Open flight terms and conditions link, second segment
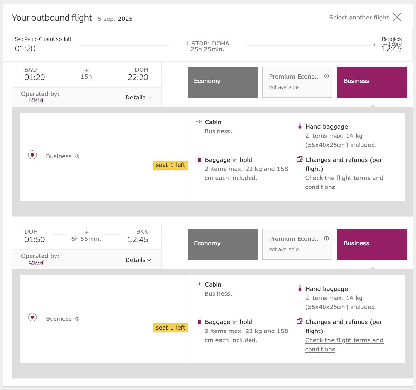 pos(344,345)
